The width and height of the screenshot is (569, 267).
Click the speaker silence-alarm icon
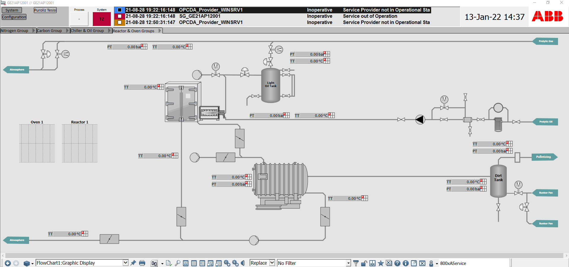click(243, 263)
